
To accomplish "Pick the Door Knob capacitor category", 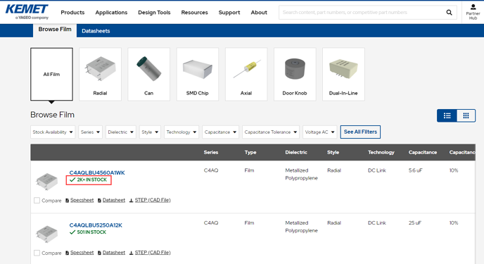I will [295, 74].
